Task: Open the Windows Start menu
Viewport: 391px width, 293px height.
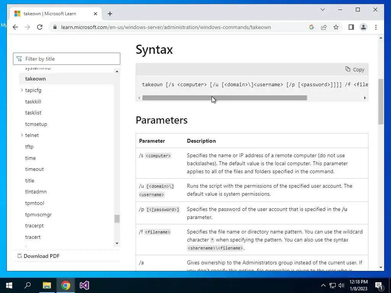Action: tap(9, 285)
